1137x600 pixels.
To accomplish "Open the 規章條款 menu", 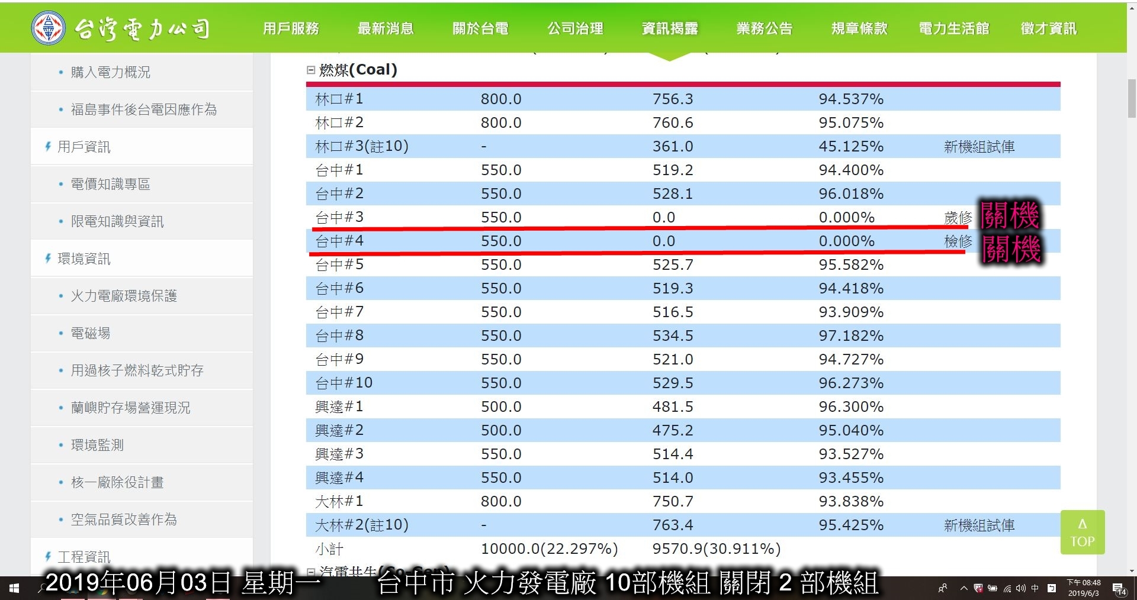I will pyautogui.click(x=859, y=28).
